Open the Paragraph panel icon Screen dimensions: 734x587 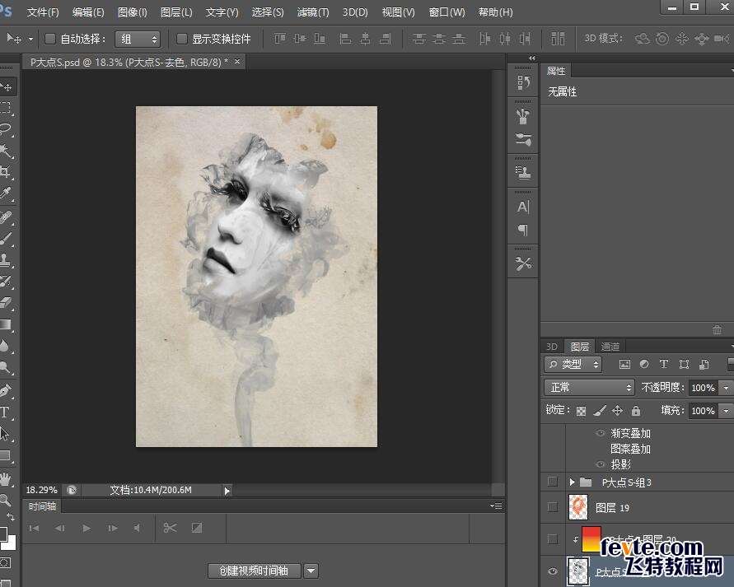click(x=523, y=230)
